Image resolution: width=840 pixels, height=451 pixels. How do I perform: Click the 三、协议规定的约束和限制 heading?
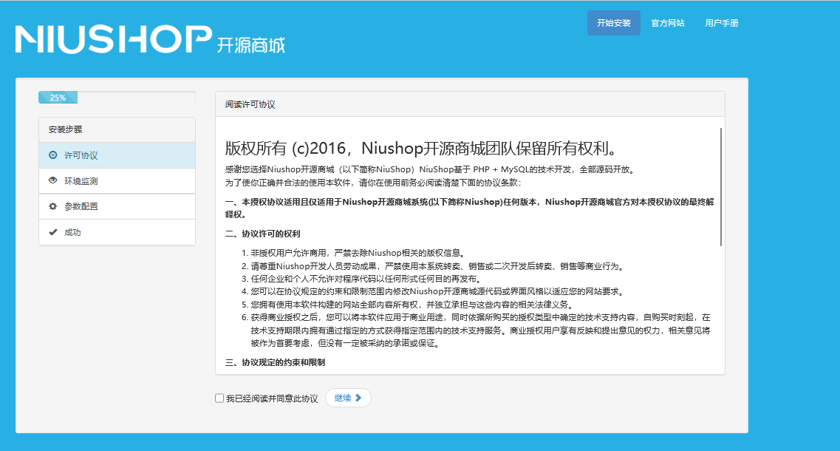[275, 362]
